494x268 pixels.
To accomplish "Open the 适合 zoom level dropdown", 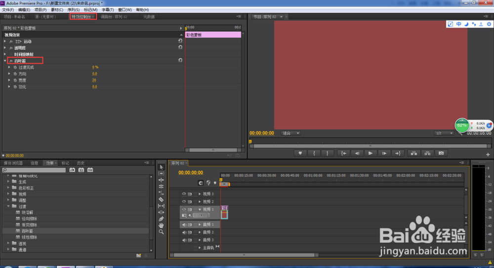I will coord(290,133).
